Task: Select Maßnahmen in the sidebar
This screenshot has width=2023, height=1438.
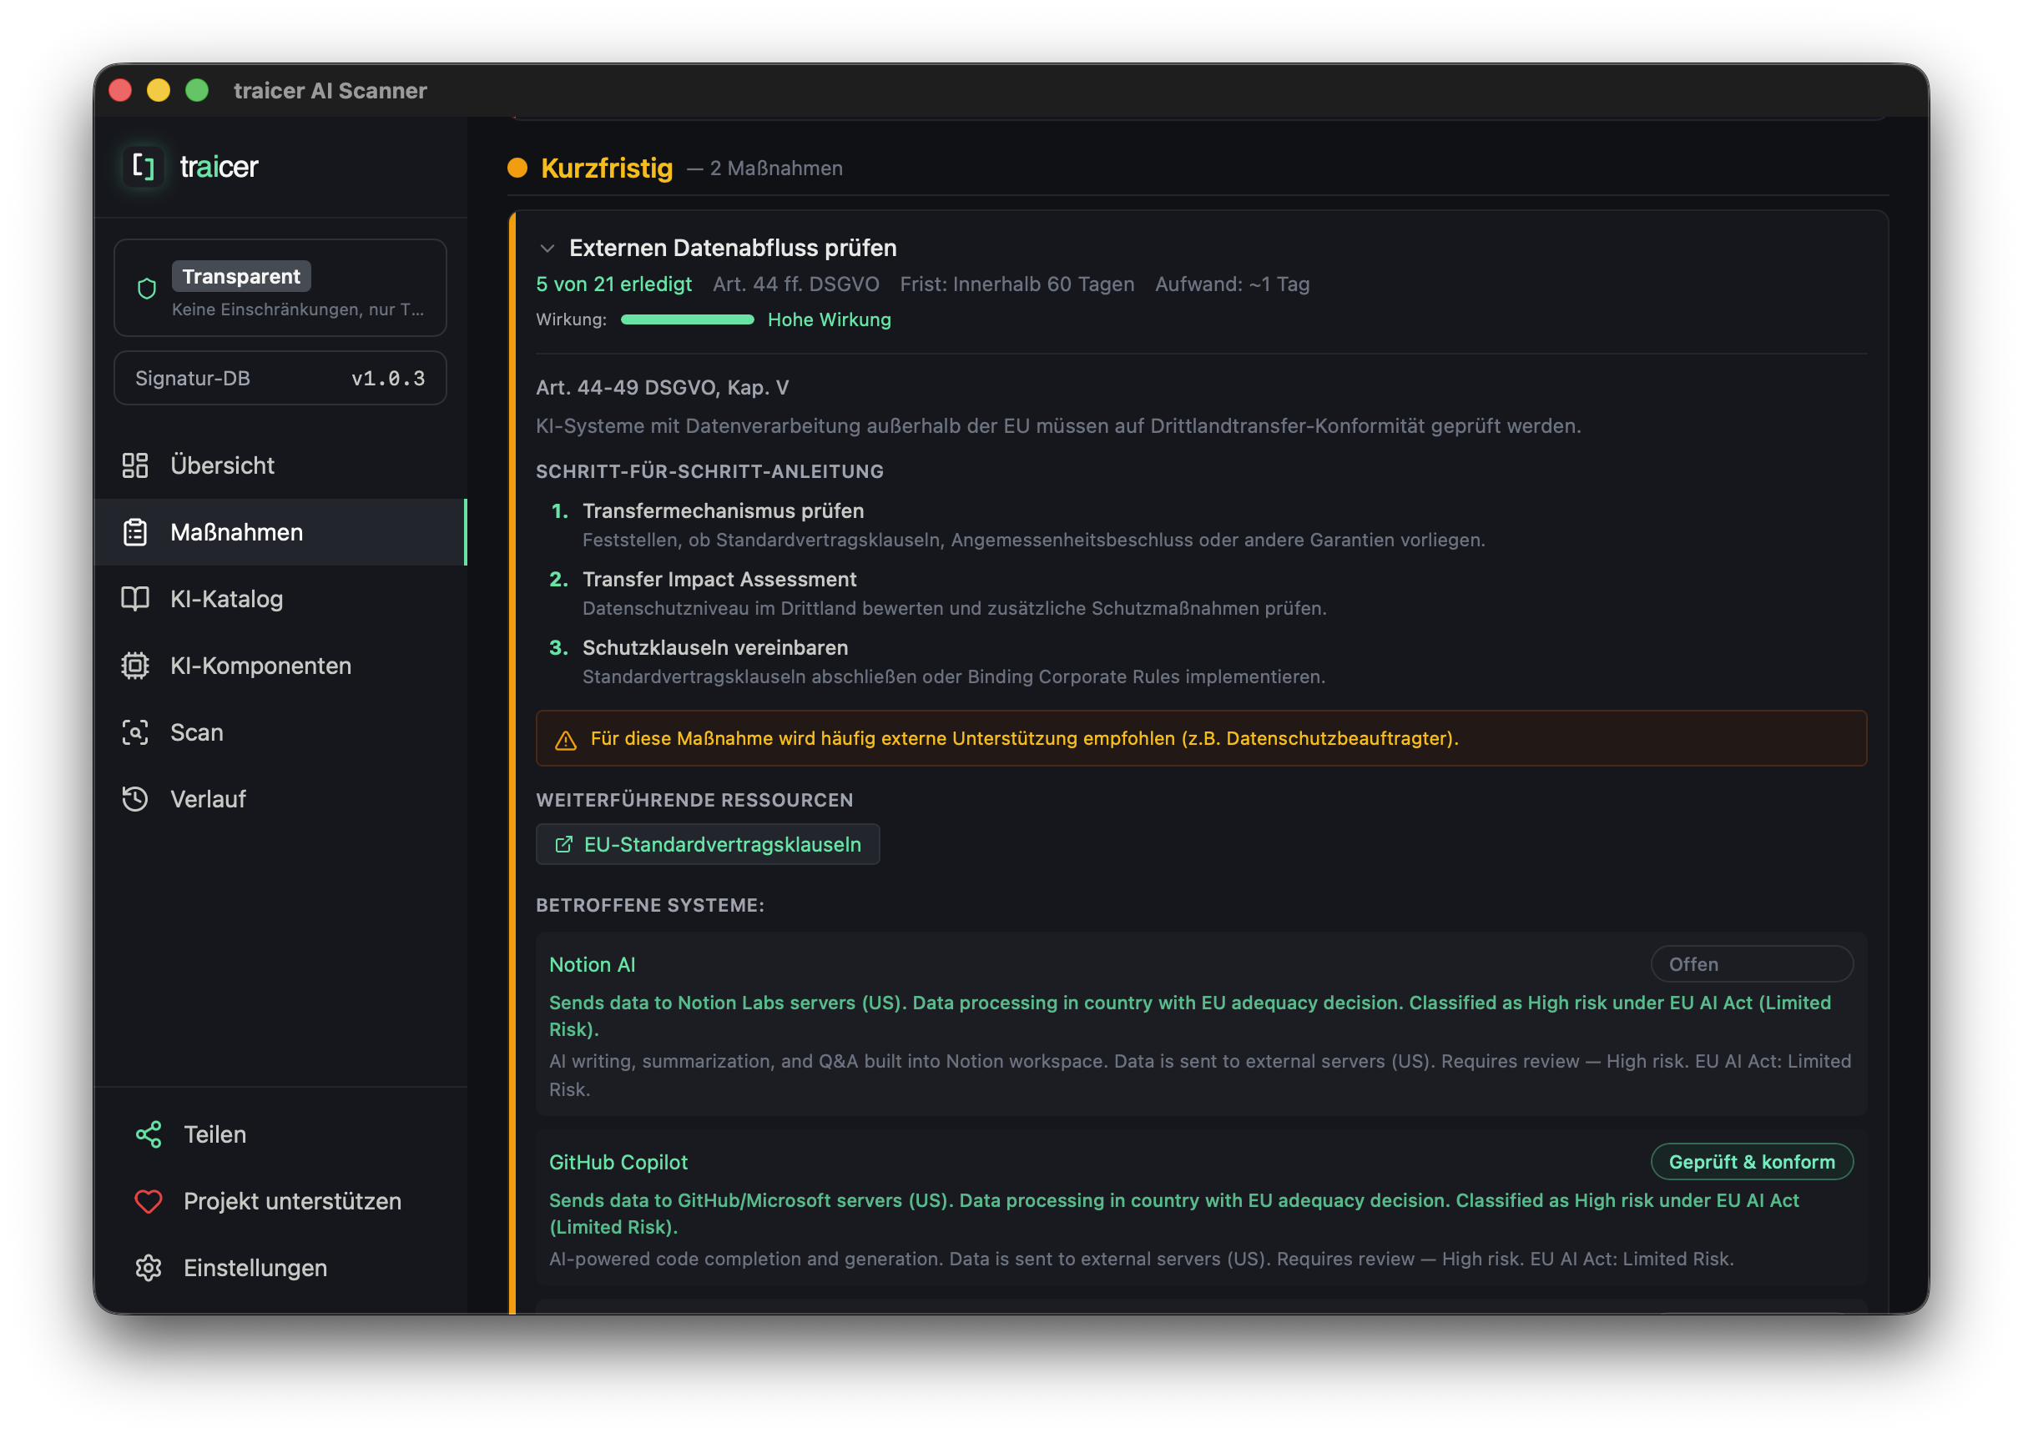Action: coord(280,532)
